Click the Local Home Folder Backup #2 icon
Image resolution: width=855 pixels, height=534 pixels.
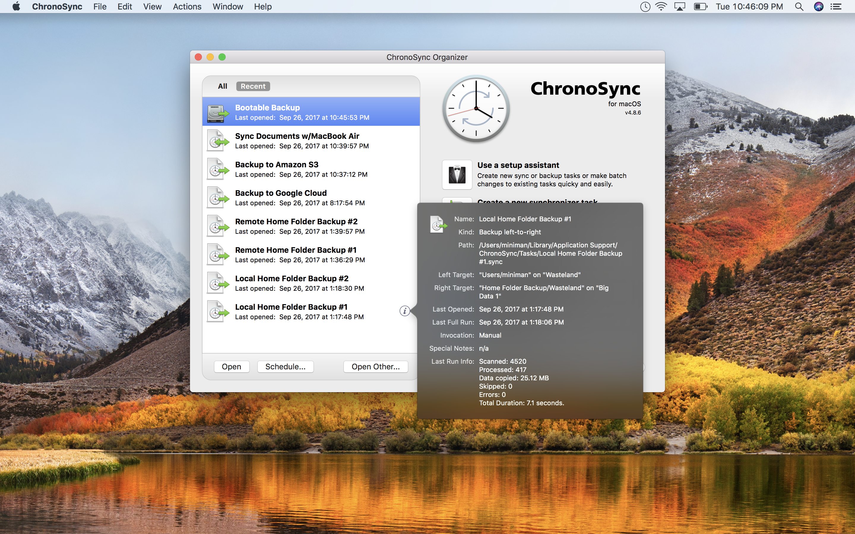click(x=218, y=283)
